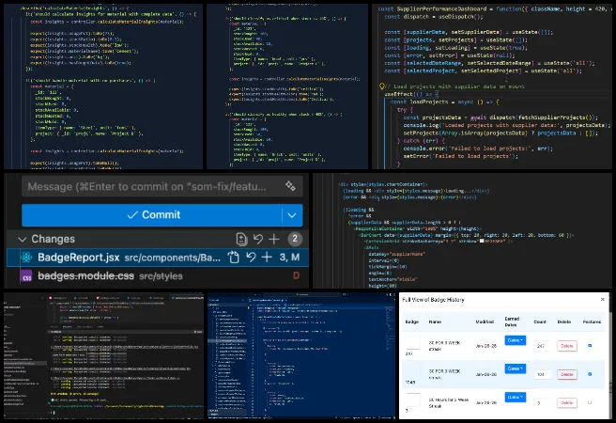Click the 'Full View of Badge History' title

(x=433, y=300)
